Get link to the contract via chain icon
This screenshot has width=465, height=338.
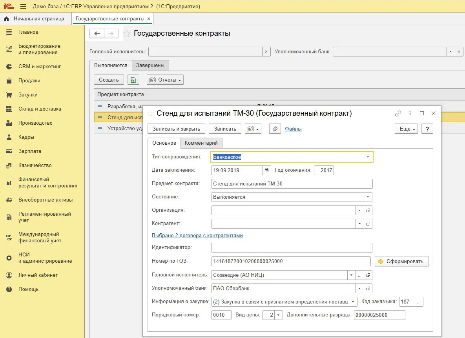tap(398, 113)
